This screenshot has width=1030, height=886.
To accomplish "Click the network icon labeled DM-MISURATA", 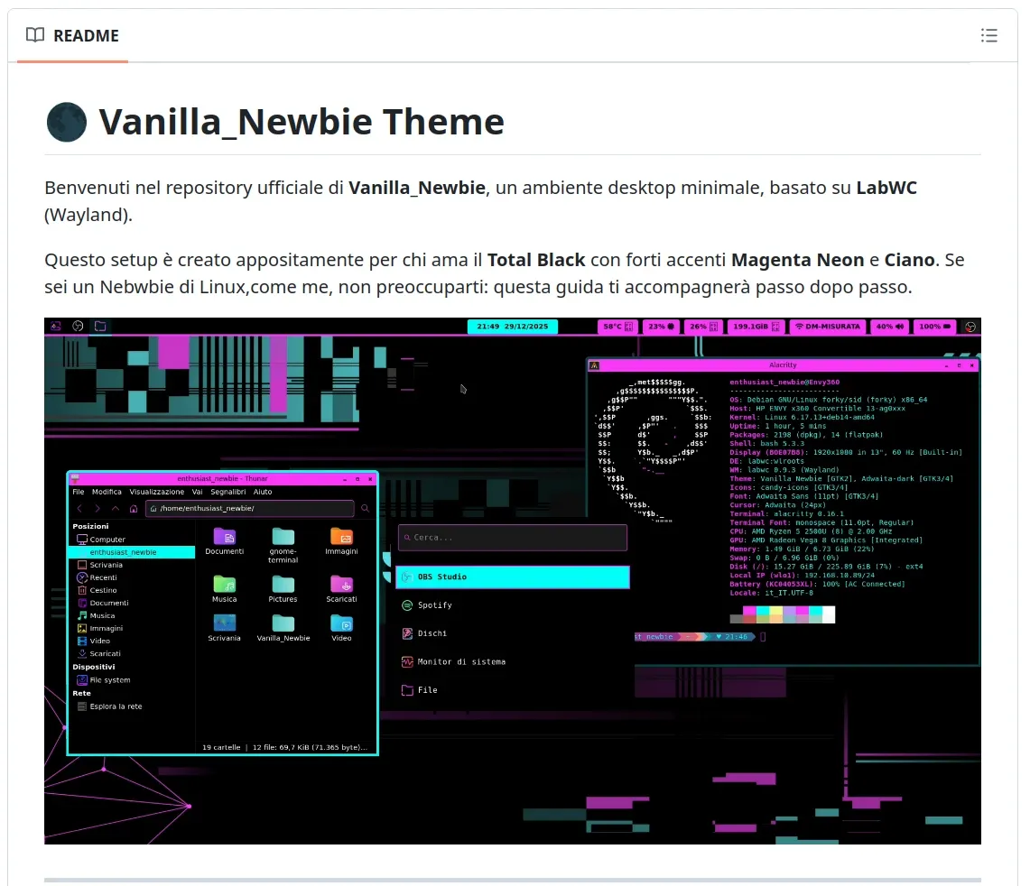I will pos(828,327).
